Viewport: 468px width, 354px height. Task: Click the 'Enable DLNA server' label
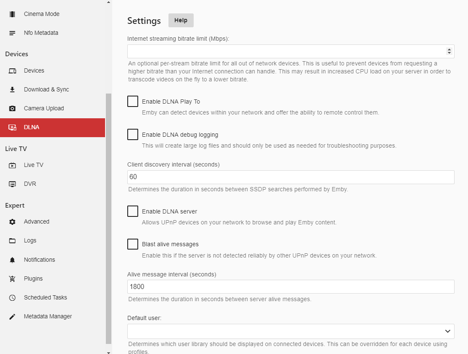pos(170,211)
